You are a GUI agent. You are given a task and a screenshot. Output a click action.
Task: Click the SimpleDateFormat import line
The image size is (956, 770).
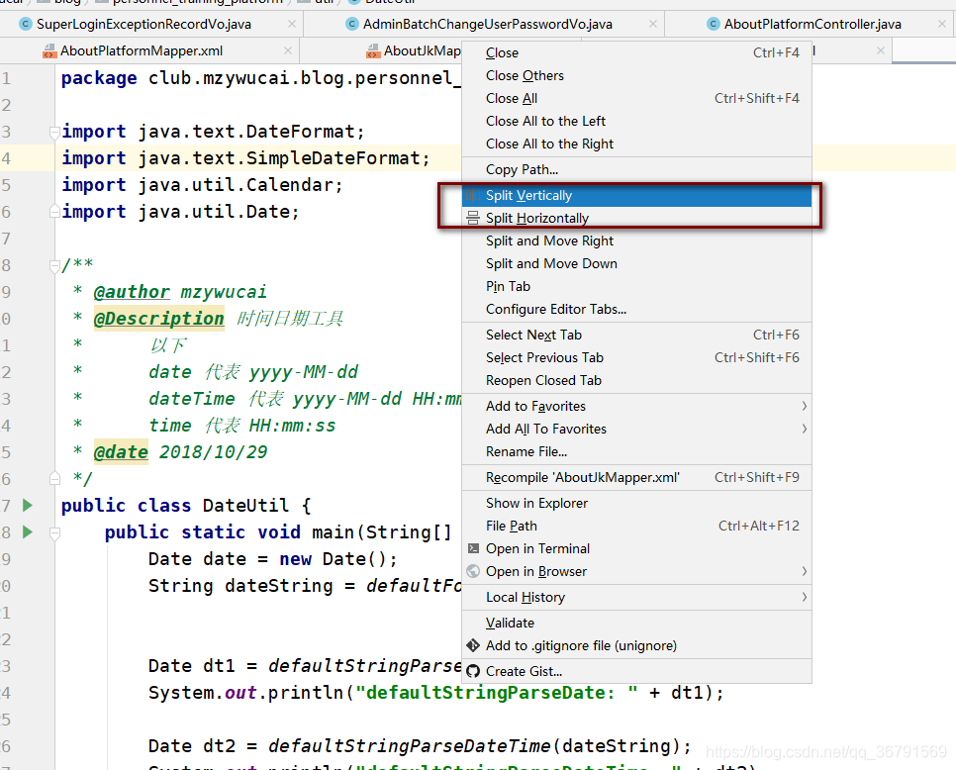point(245,158)
